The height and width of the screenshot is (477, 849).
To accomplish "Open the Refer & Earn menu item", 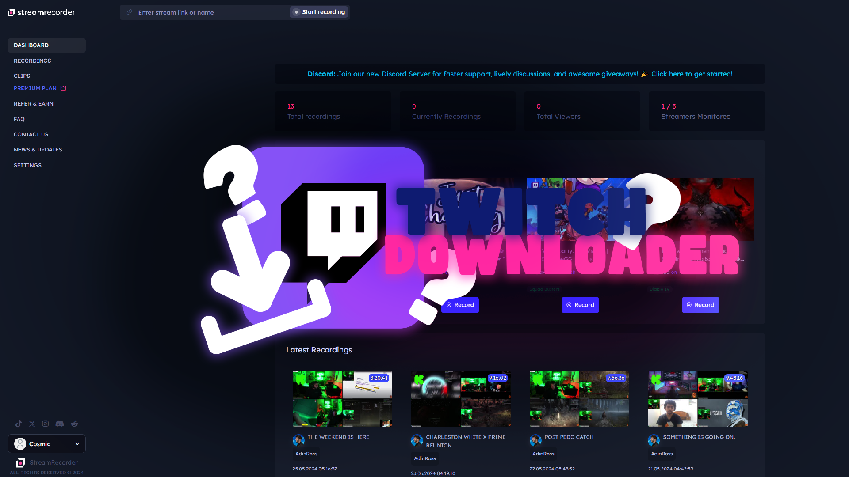I will 34,104.
